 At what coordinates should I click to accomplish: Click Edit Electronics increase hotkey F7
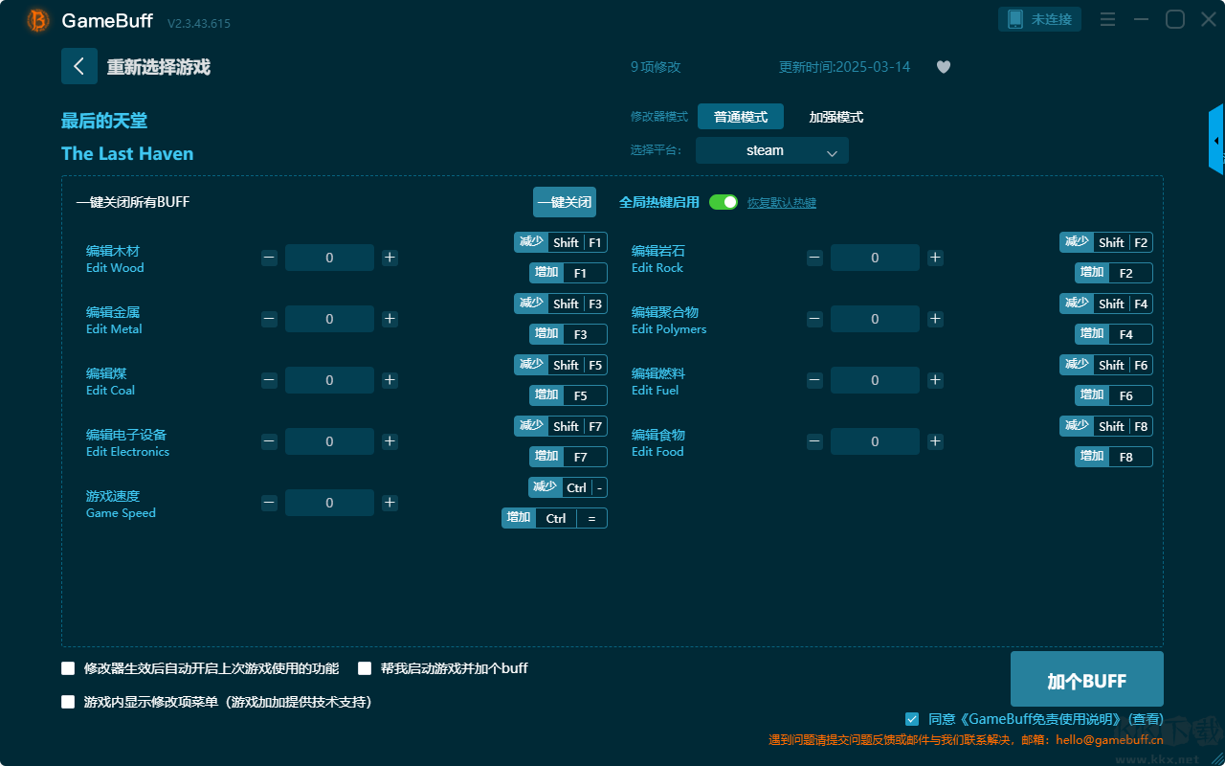568,457
